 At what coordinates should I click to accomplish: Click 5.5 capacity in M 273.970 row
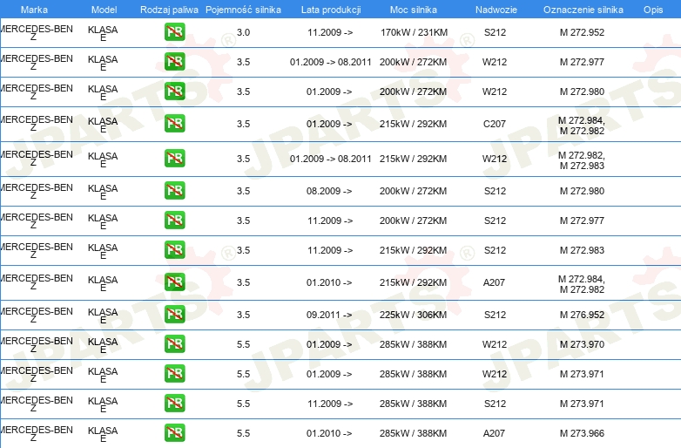(x=243, y=344)
